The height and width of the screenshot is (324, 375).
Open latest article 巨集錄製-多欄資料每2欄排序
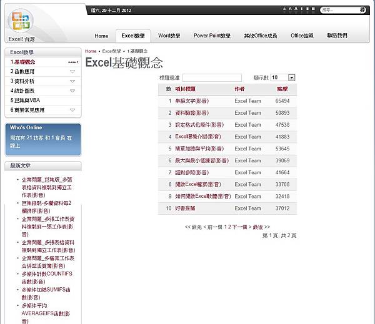pos(46,207)
